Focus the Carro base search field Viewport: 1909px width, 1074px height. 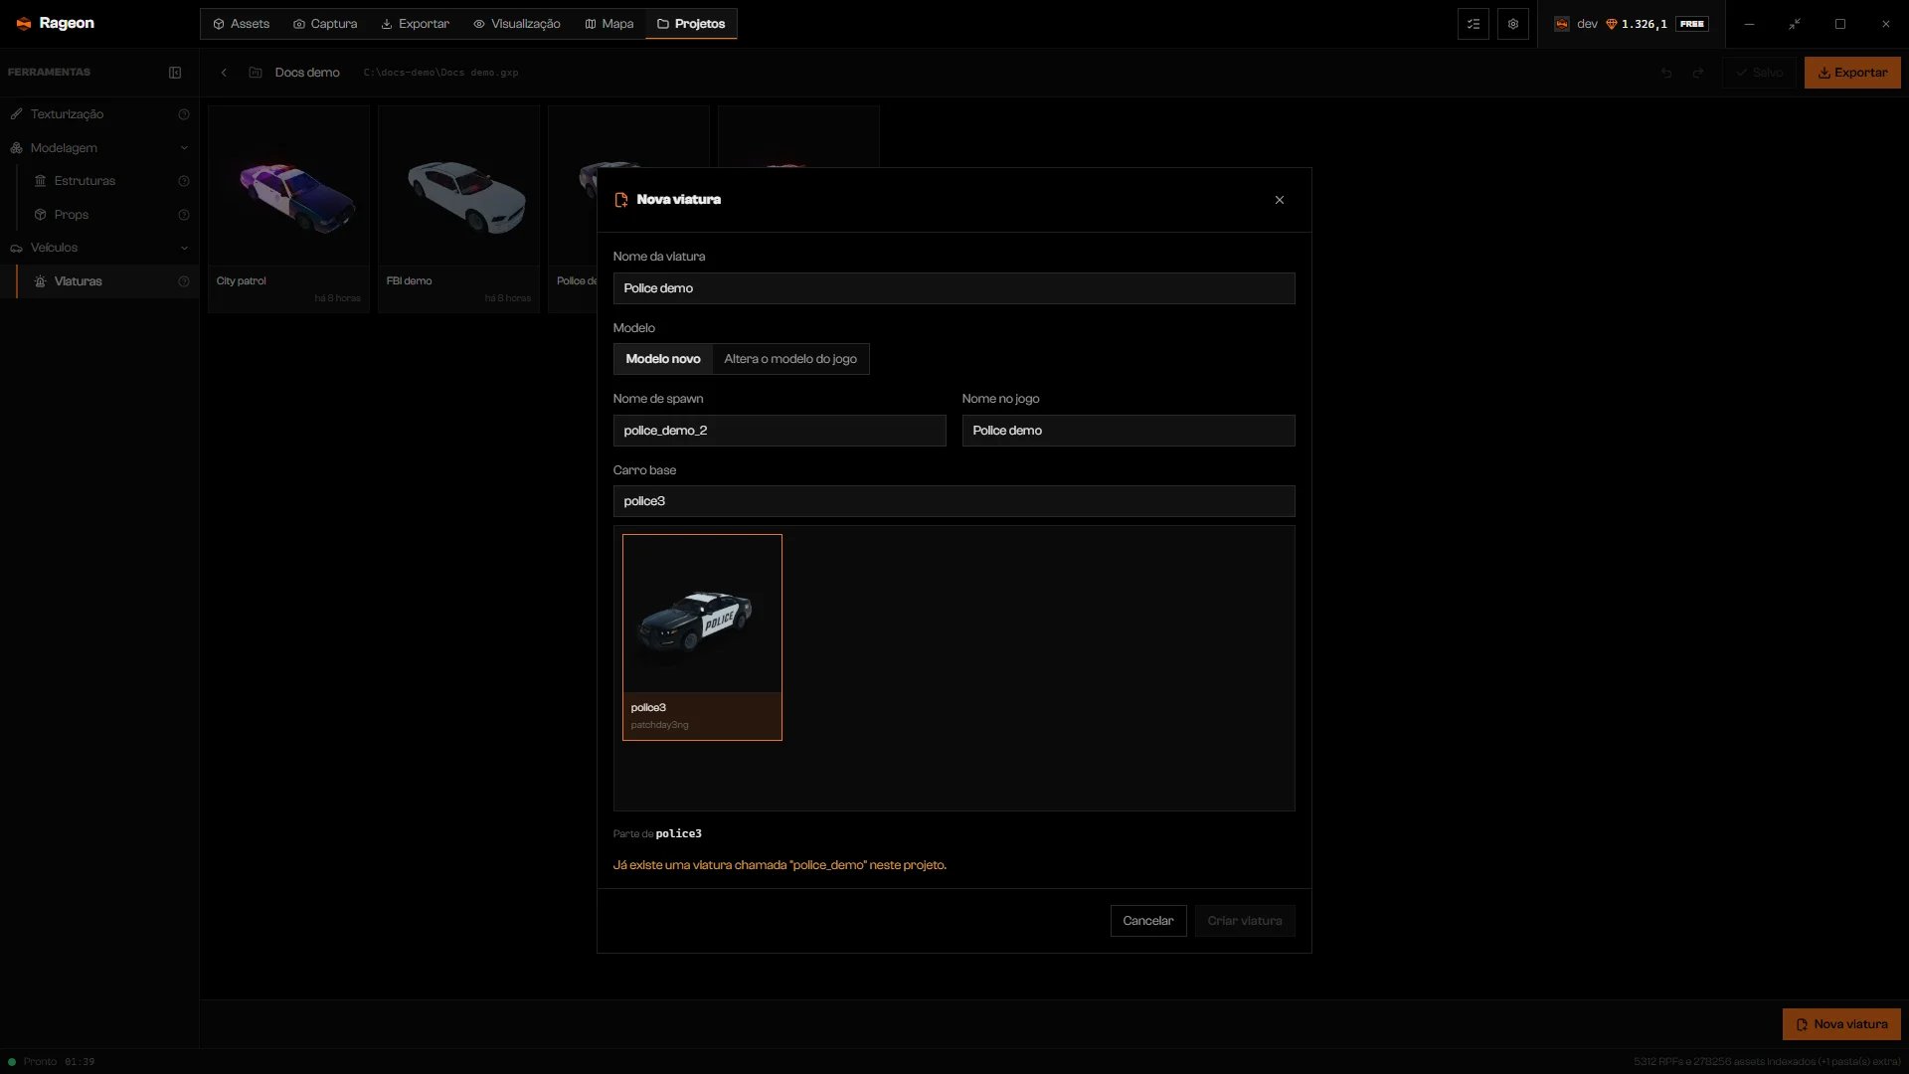coord(954,501)
